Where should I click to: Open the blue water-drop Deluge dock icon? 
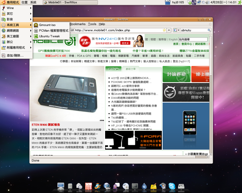pos(144,186)
